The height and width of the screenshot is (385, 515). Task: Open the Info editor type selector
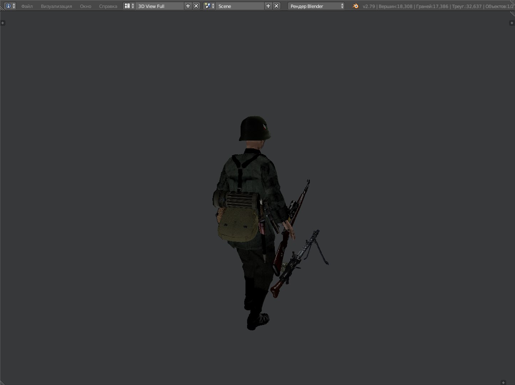pyautogui.click(x=10, y=6)
